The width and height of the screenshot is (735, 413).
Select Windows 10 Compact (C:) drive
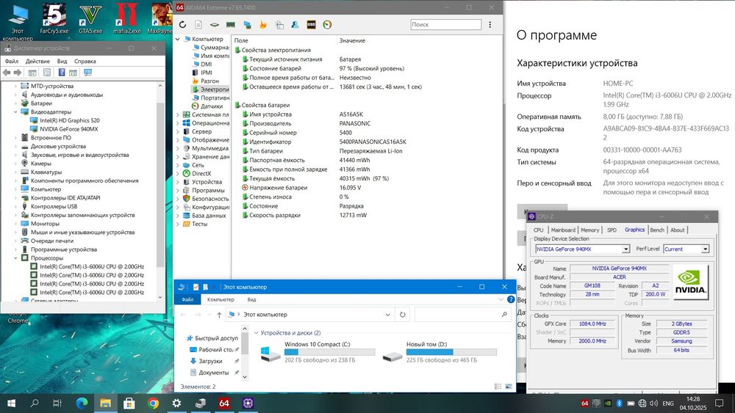(x=318, y=351)
